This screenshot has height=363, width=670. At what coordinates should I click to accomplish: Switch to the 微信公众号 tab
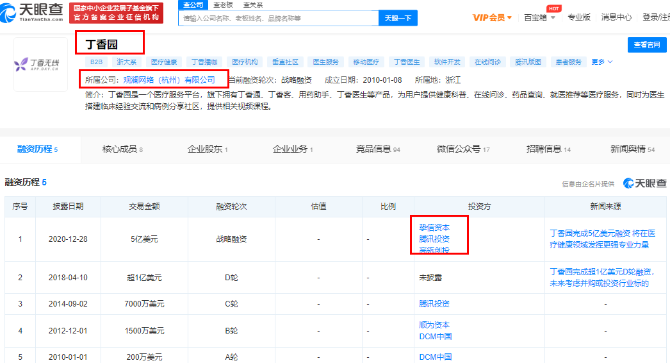click(463, 149)
